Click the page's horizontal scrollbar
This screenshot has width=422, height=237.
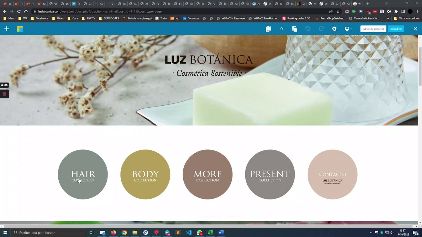(209, 226)
